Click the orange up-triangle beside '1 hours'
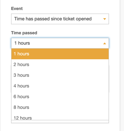The height and width of the screenshot is (131, 124). [104, 43]
